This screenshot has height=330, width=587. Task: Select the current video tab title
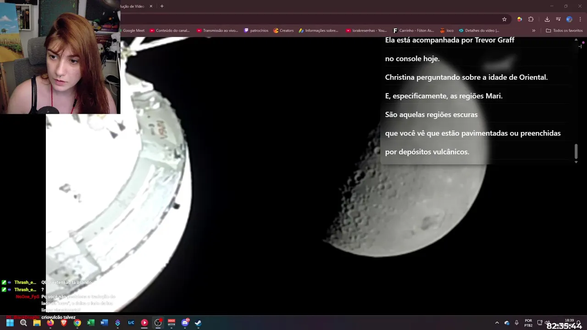[x=133, y=6]
